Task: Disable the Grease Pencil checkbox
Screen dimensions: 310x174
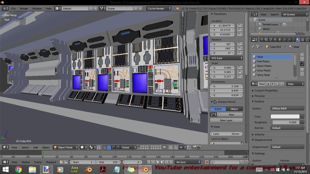Action: pos(215,102)
